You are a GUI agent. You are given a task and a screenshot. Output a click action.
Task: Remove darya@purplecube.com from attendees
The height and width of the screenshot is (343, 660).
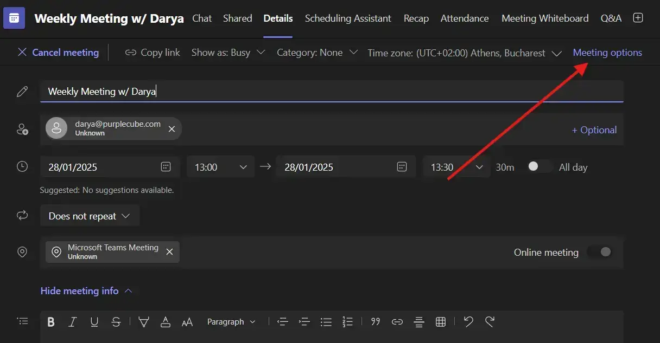coord(172,128)
